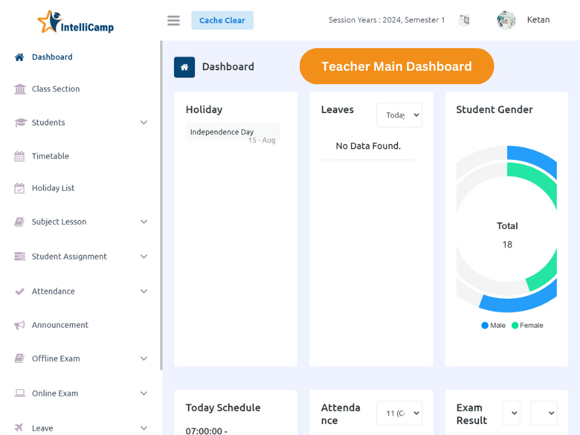Click the Online Exam laptop icon
Screen dimensions: 580x435
point(20,393)
